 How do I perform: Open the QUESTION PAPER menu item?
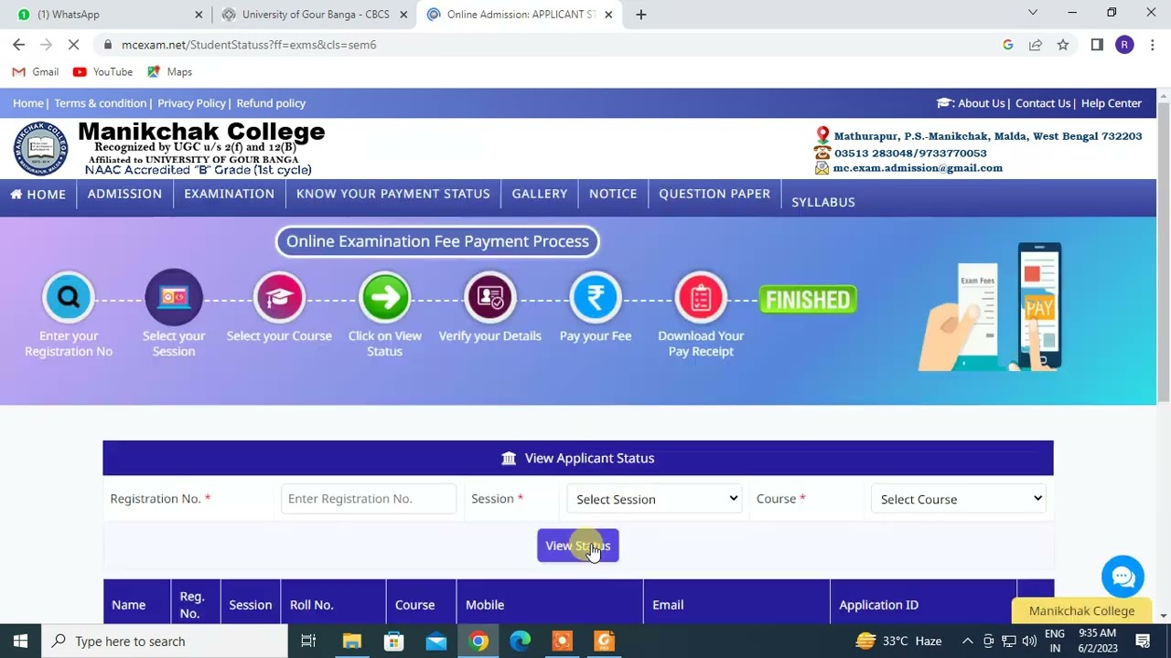click(x=714, y=194)
